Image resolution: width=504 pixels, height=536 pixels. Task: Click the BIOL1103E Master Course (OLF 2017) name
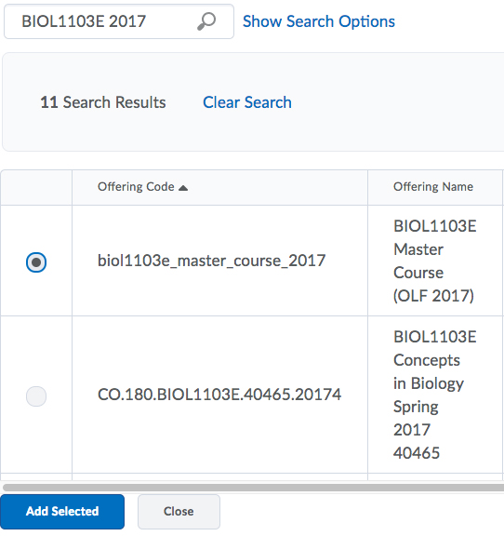coord(434,261)
